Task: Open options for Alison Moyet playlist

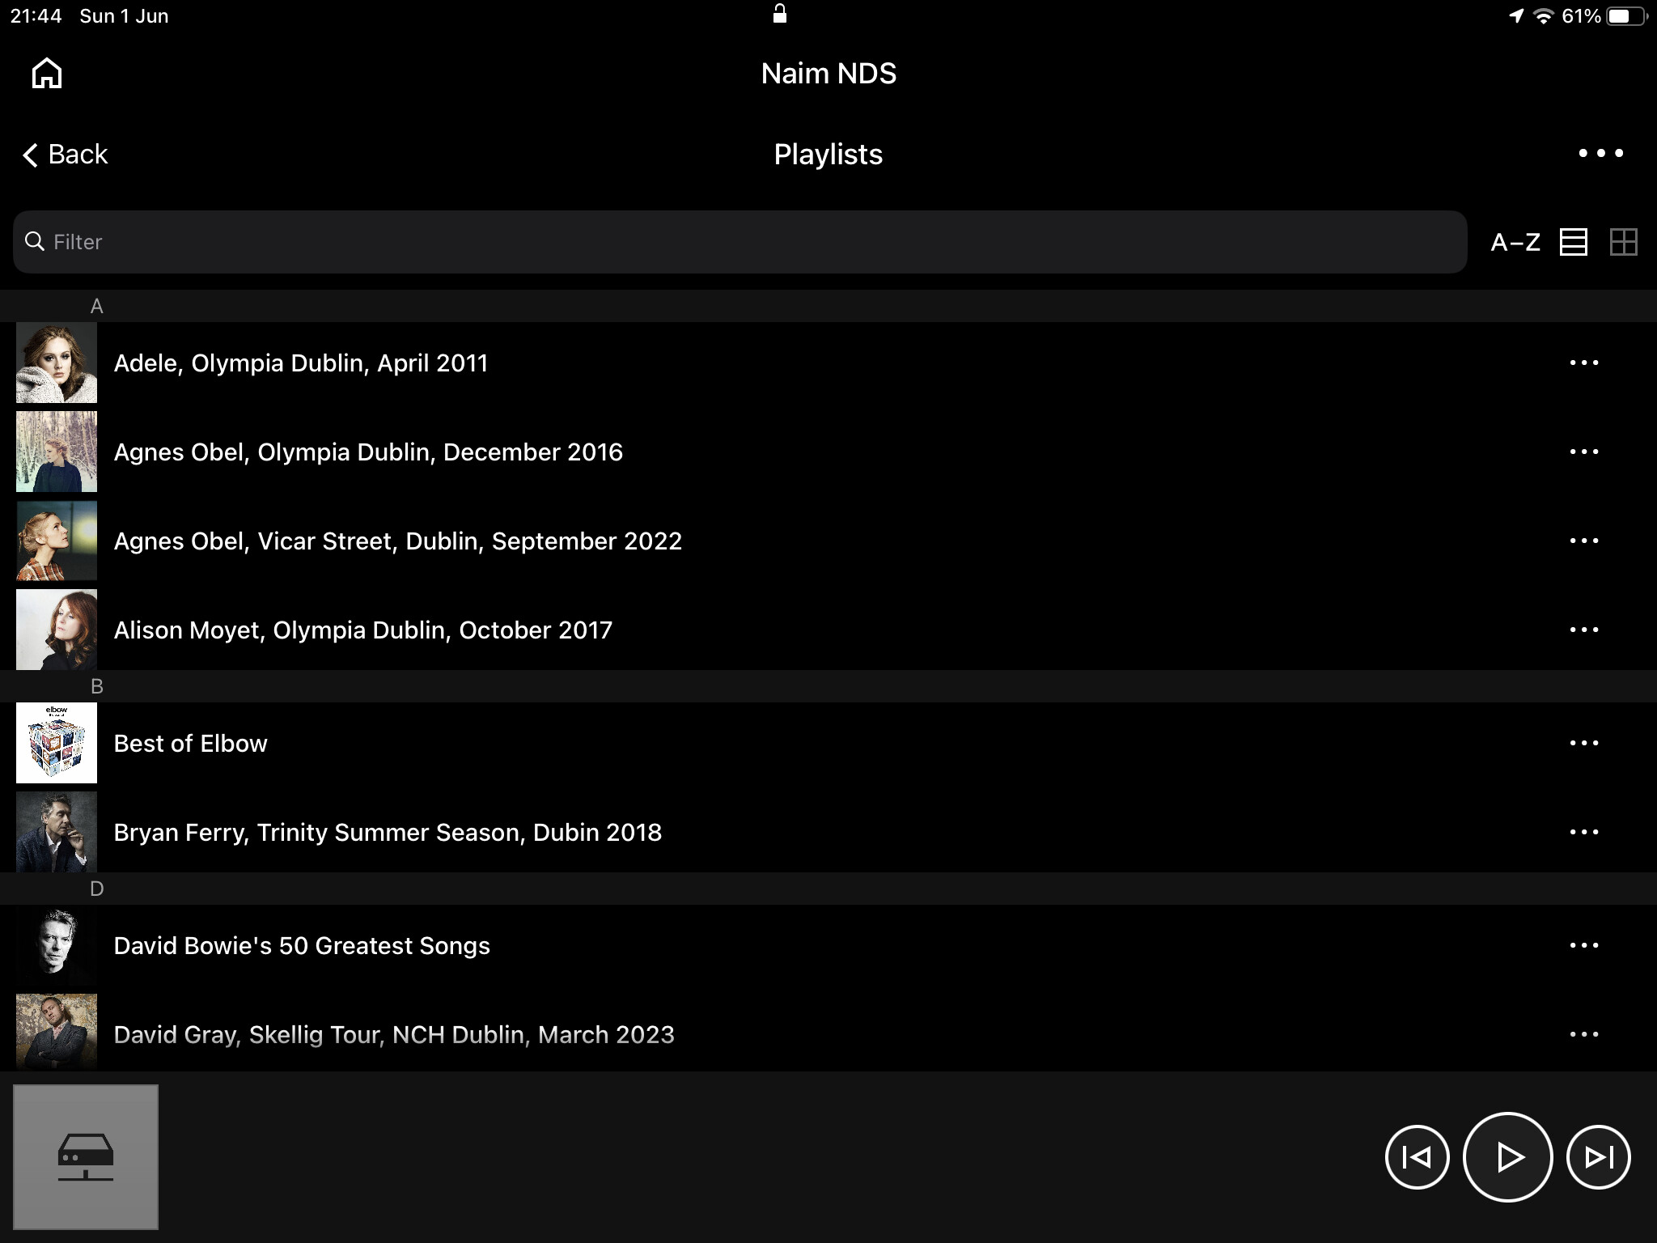Action: [1583, 630]
